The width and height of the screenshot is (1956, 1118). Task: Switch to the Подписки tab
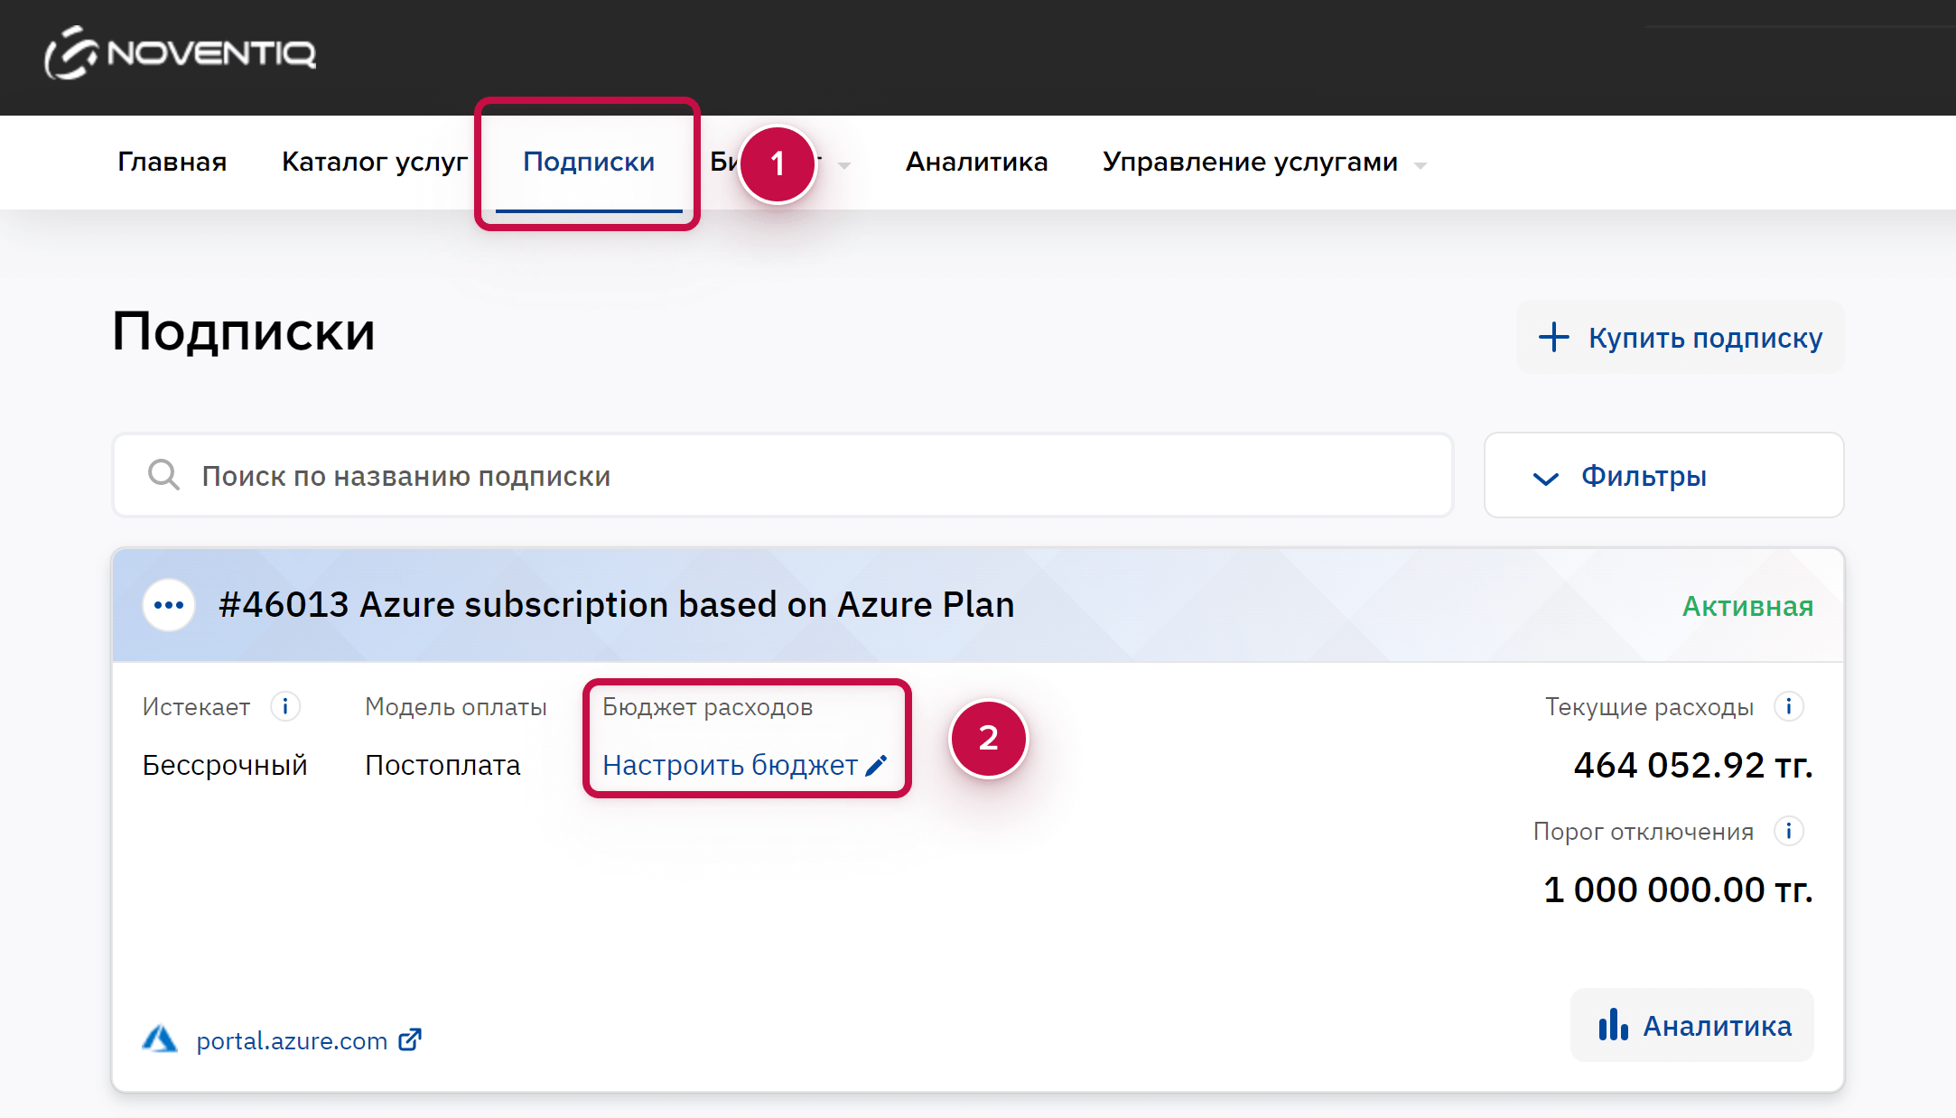(x=589, y=163)
